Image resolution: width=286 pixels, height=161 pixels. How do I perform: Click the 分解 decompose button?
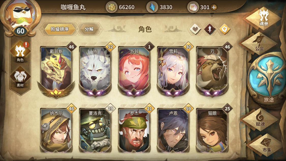[x=89, y=29]
